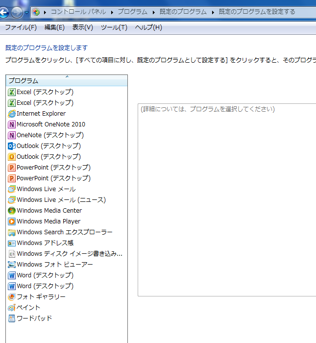
Task: Open the 編集(E) menu
Action: (54, 27)
